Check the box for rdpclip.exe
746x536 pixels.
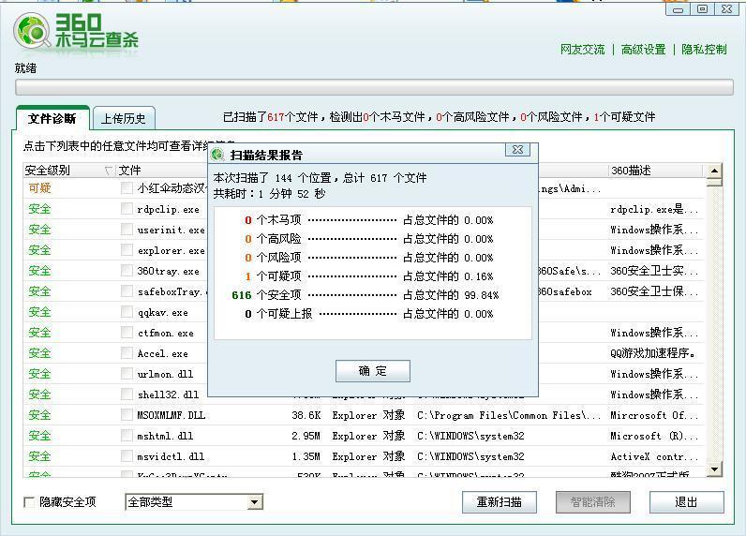[127, 209]
